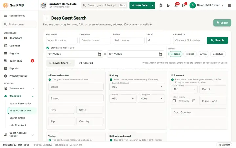
Task: Select the None guest filter chip
Action: coord(175,54)
